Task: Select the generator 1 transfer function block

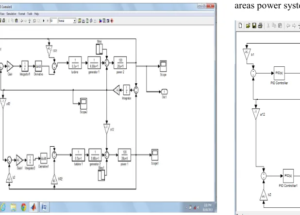Action: pyautogui.click(x=94, y=62)
